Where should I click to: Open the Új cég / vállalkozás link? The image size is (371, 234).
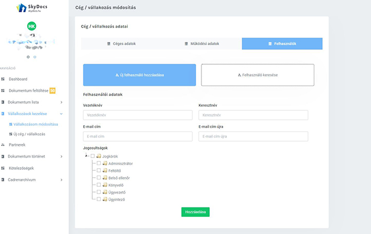coord(29,134)
